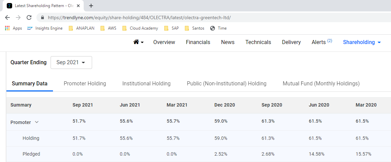Open the Insights Engine bookmark
The image size is (391, 162).
(45, 28)
